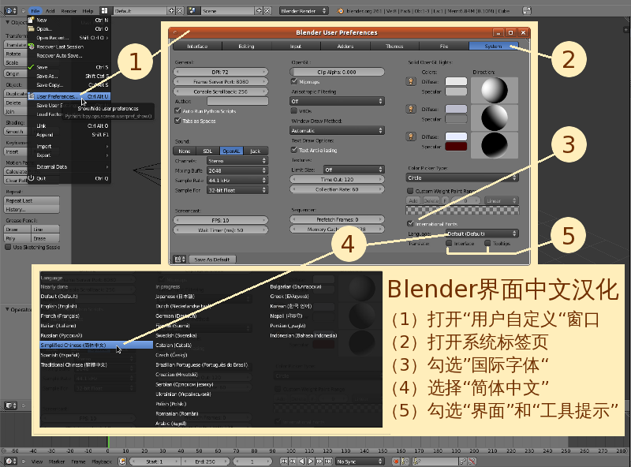This screenshot has height=467, width=631.
Task: Open the Channels dropdown showing Stereo
Action: 237,161
